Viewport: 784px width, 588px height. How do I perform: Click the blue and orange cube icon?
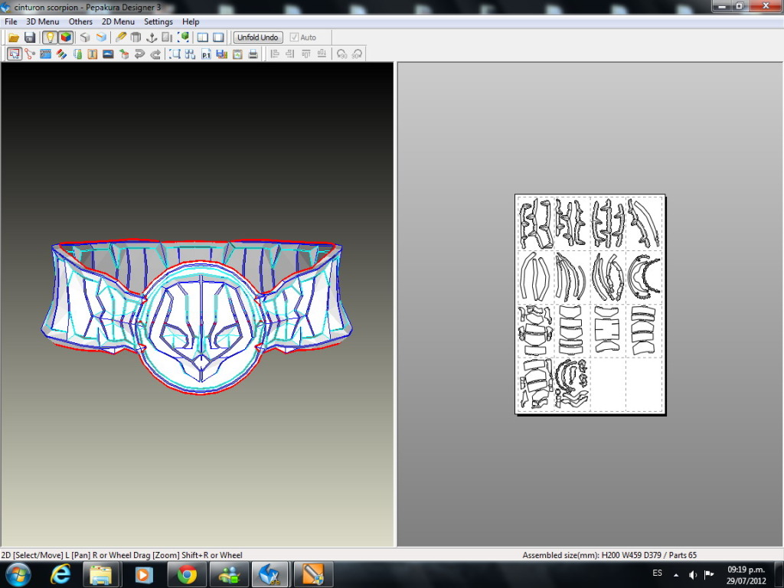click(x=102, y=38)
